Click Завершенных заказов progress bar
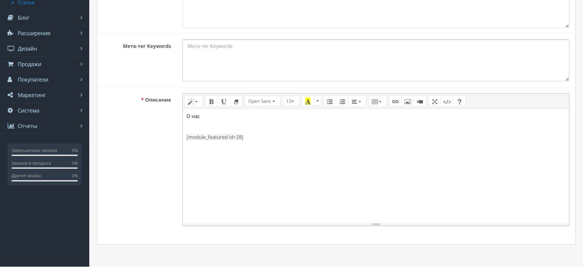583x267 pixels. (44, 156)
